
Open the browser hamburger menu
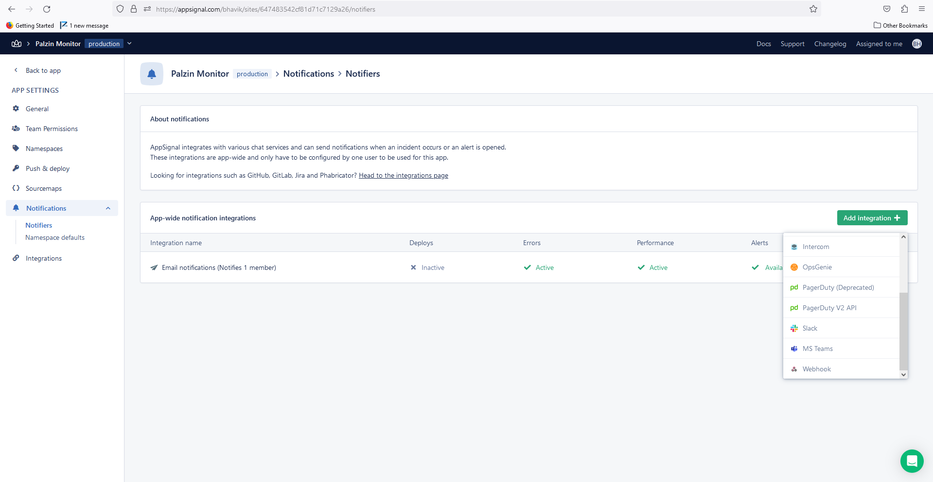(922, 9)
